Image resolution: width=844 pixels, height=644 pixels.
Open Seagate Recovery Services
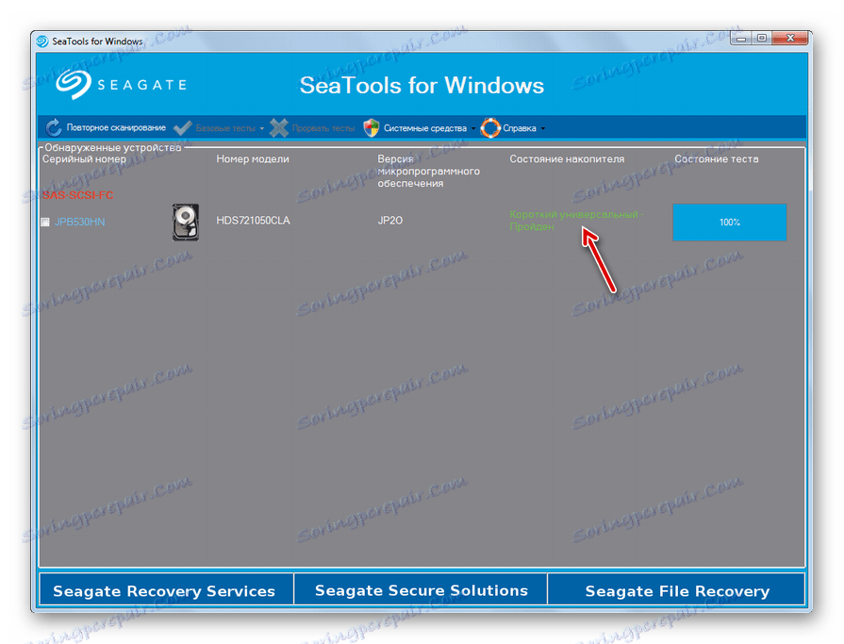pyautogui.click(x=166, y=589)
